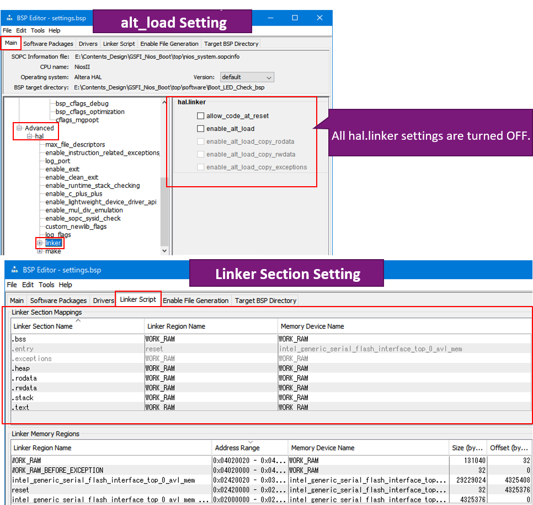Screen dimensions: 533x505
Task: Click scroll down arrow of settings tree scrollbar
Action: click(164, 251)
